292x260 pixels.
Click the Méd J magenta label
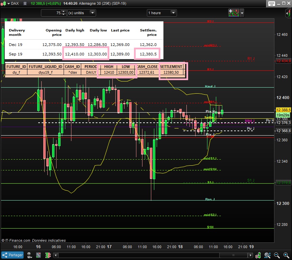[x=250, y=121]
